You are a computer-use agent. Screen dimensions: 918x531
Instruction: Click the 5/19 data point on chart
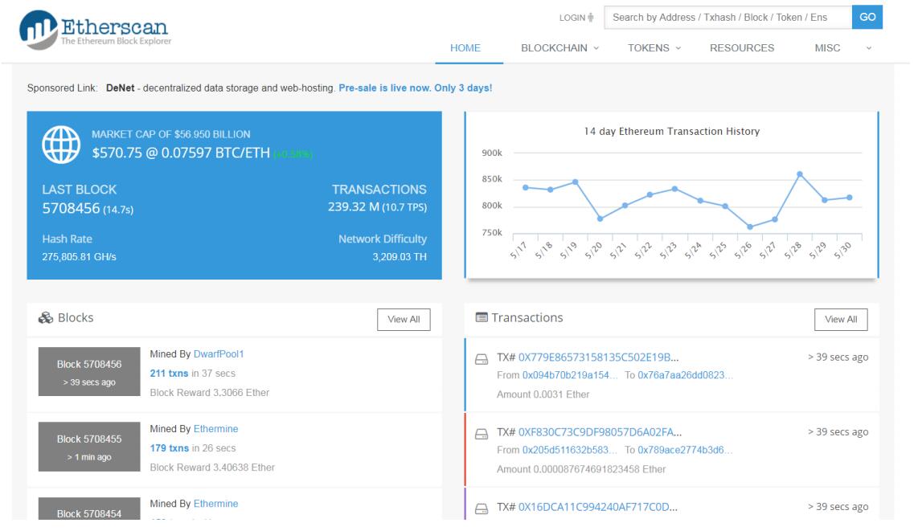coord(576,182)
